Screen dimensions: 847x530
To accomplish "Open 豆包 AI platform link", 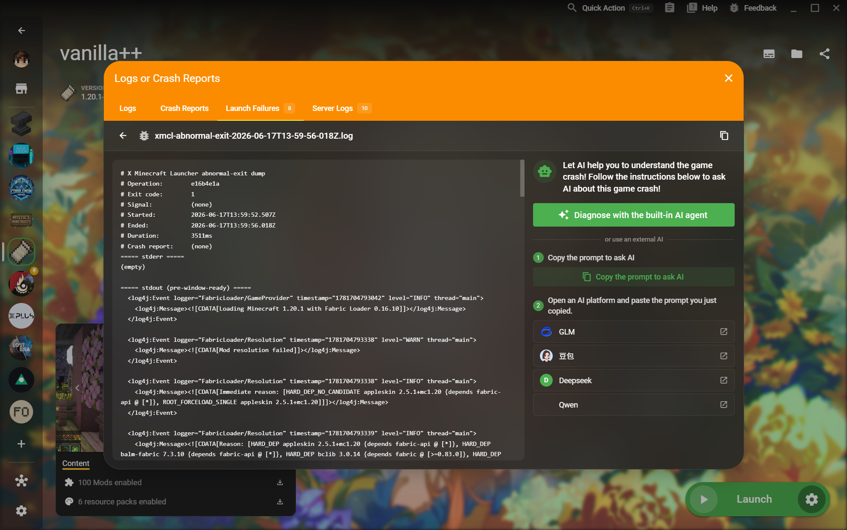I will [x=633, y=356].
